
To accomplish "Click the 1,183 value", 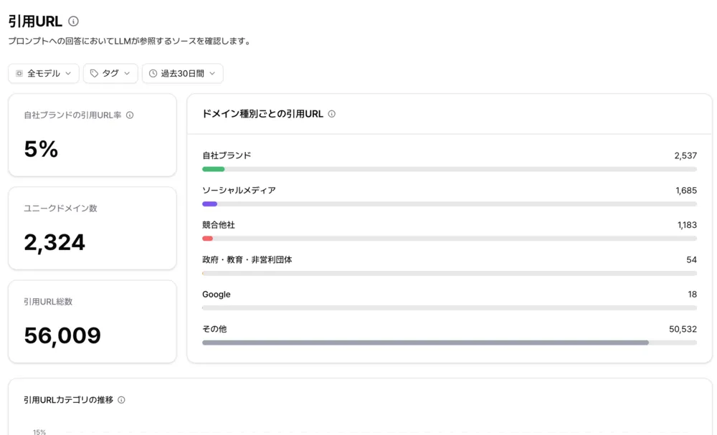I will click(687, 225).
